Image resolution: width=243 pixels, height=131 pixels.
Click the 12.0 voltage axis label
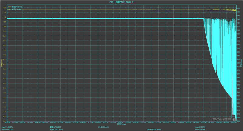pyautogui.click(x=5, y=8)
